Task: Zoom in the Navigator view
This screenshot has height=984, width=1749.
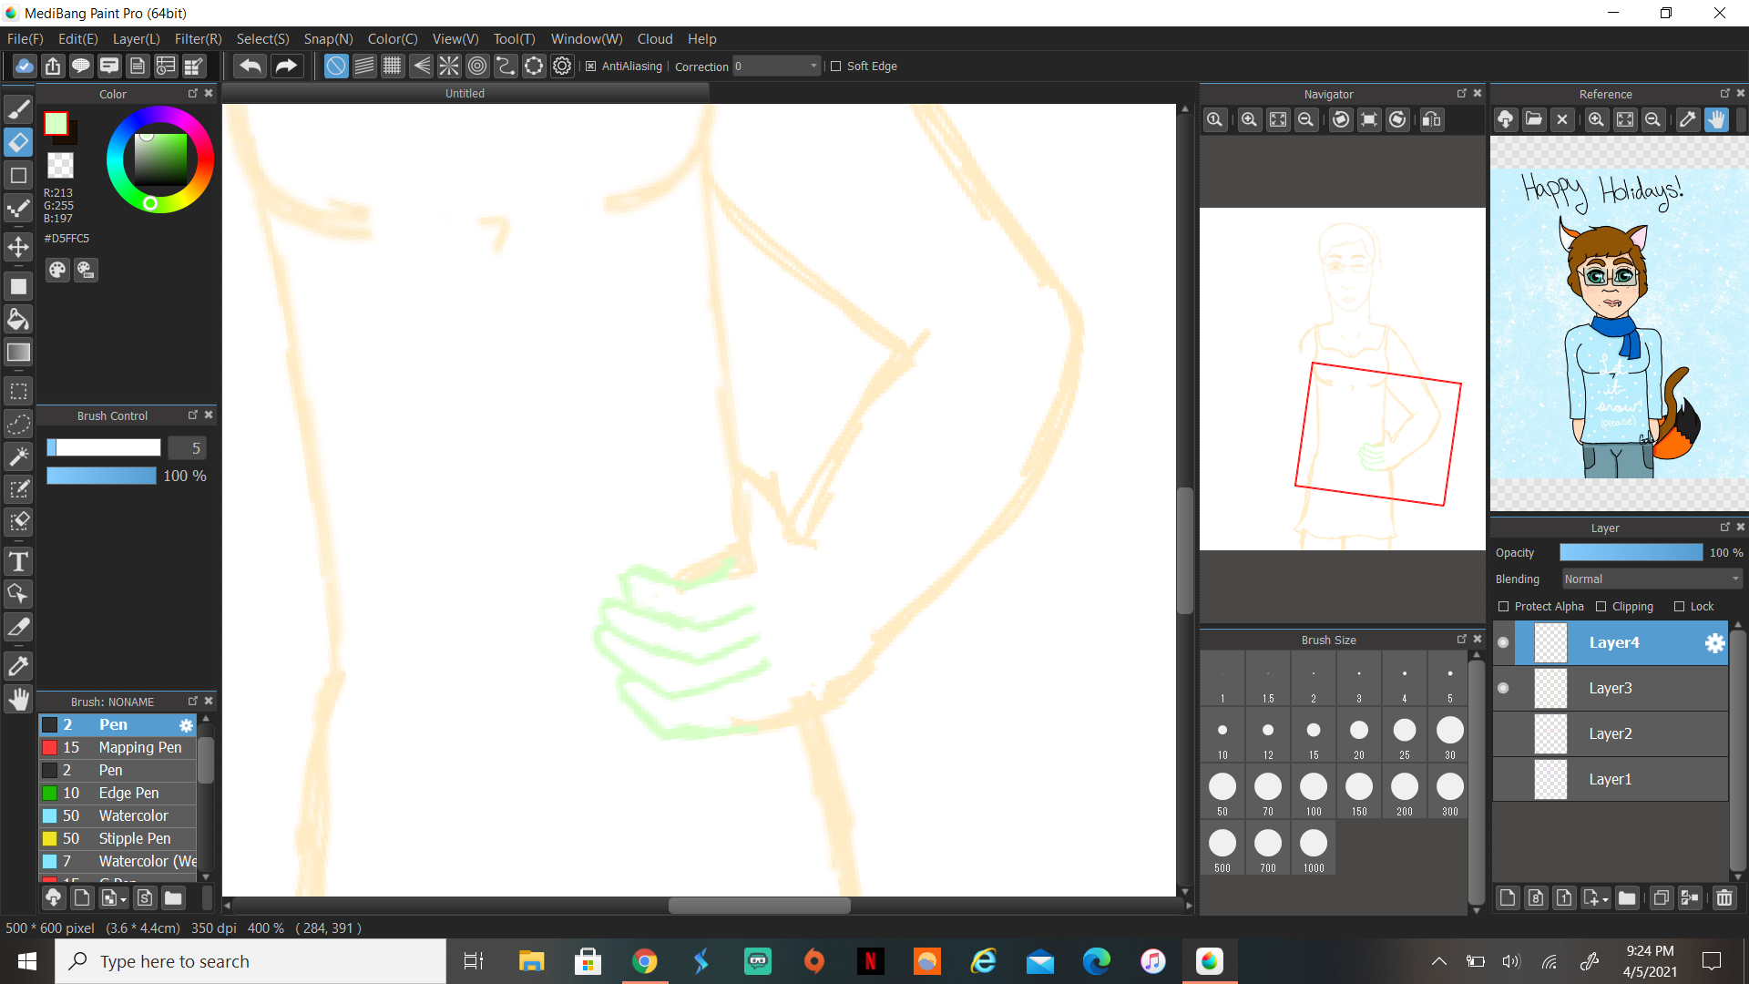Action: 1250,119
